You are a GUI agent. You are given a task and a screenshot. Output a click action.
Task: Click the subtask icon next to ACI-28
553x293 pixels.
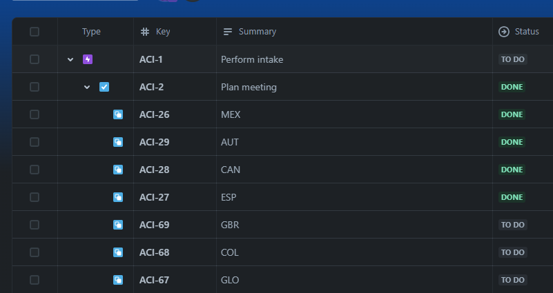coord(118,170)
